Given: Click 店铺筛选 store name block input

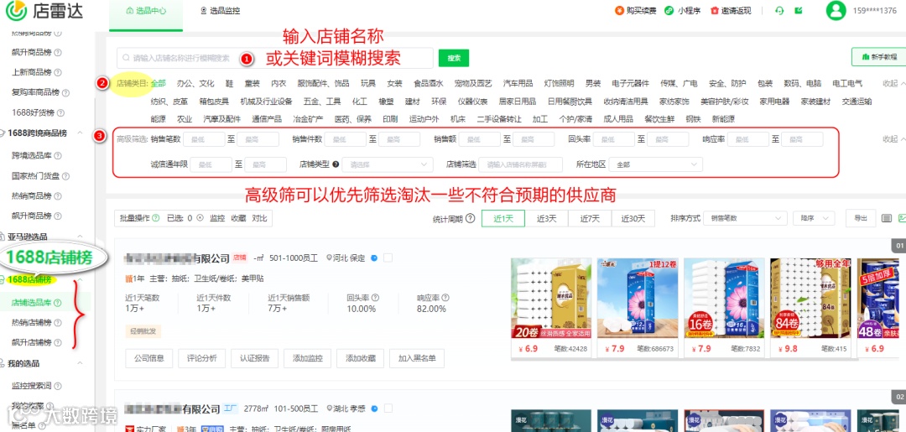Looking at the screenshot, I should coord(521,164).
